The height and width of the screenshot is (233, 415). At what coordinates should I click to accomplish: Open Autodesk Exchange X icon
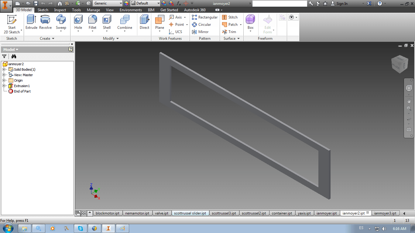tap(369, 3)
